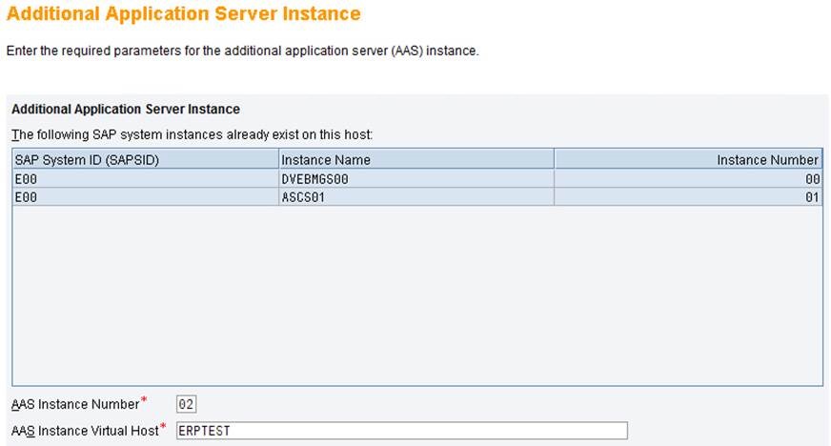The image size is (831, 446).
Task: Click the Additional Application Server Instance orange heading
Action: point(183,13)
